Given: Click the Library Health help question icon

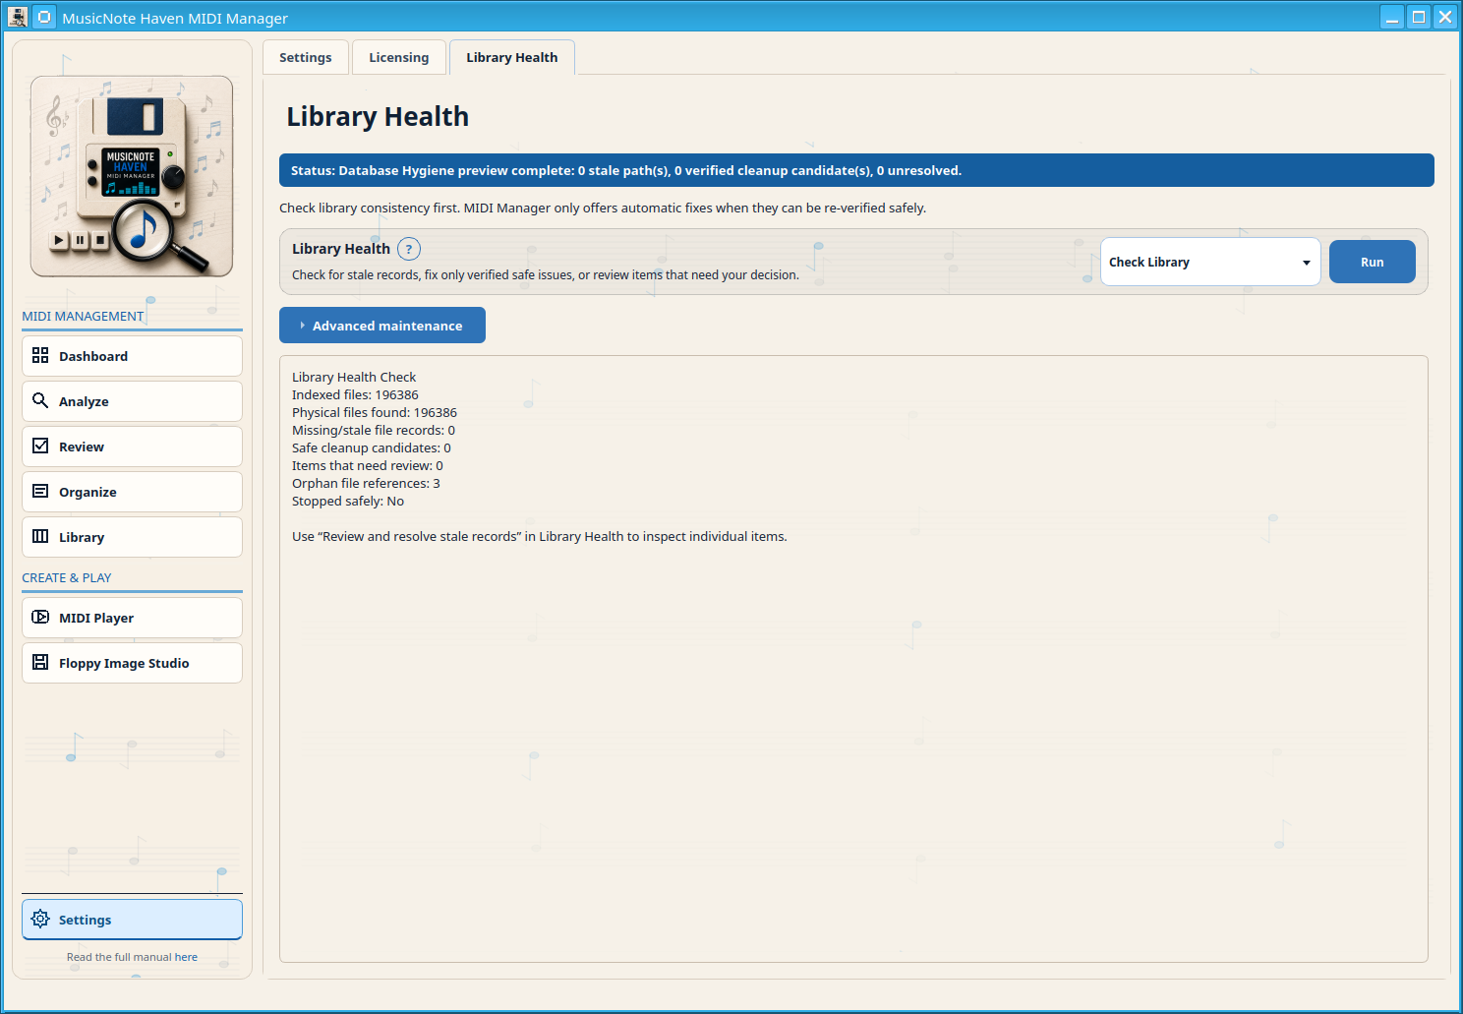Looking at the screenshot, I should pos(409,249).
